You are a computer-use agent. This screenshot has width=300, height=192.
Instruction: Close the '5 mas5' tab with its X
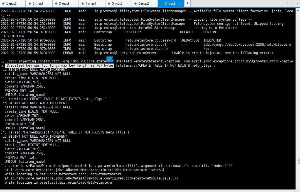point(128,3)
